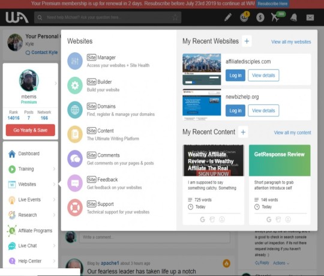This screenshot has width=324, height=276.
Task: Click the apache1 blog author link
Action: [110, 263]
